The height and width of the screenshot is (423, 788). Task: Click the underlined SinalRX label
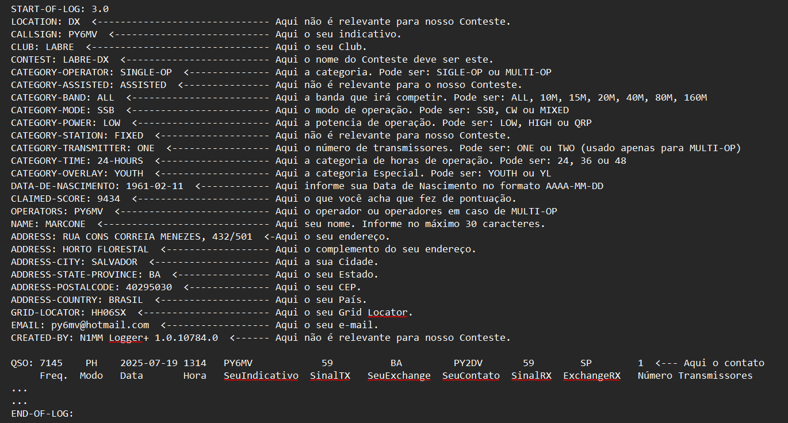(531, 376)
